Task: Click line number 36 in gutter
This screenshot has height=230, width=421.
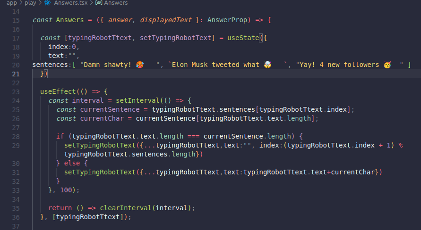Action: 16,217
